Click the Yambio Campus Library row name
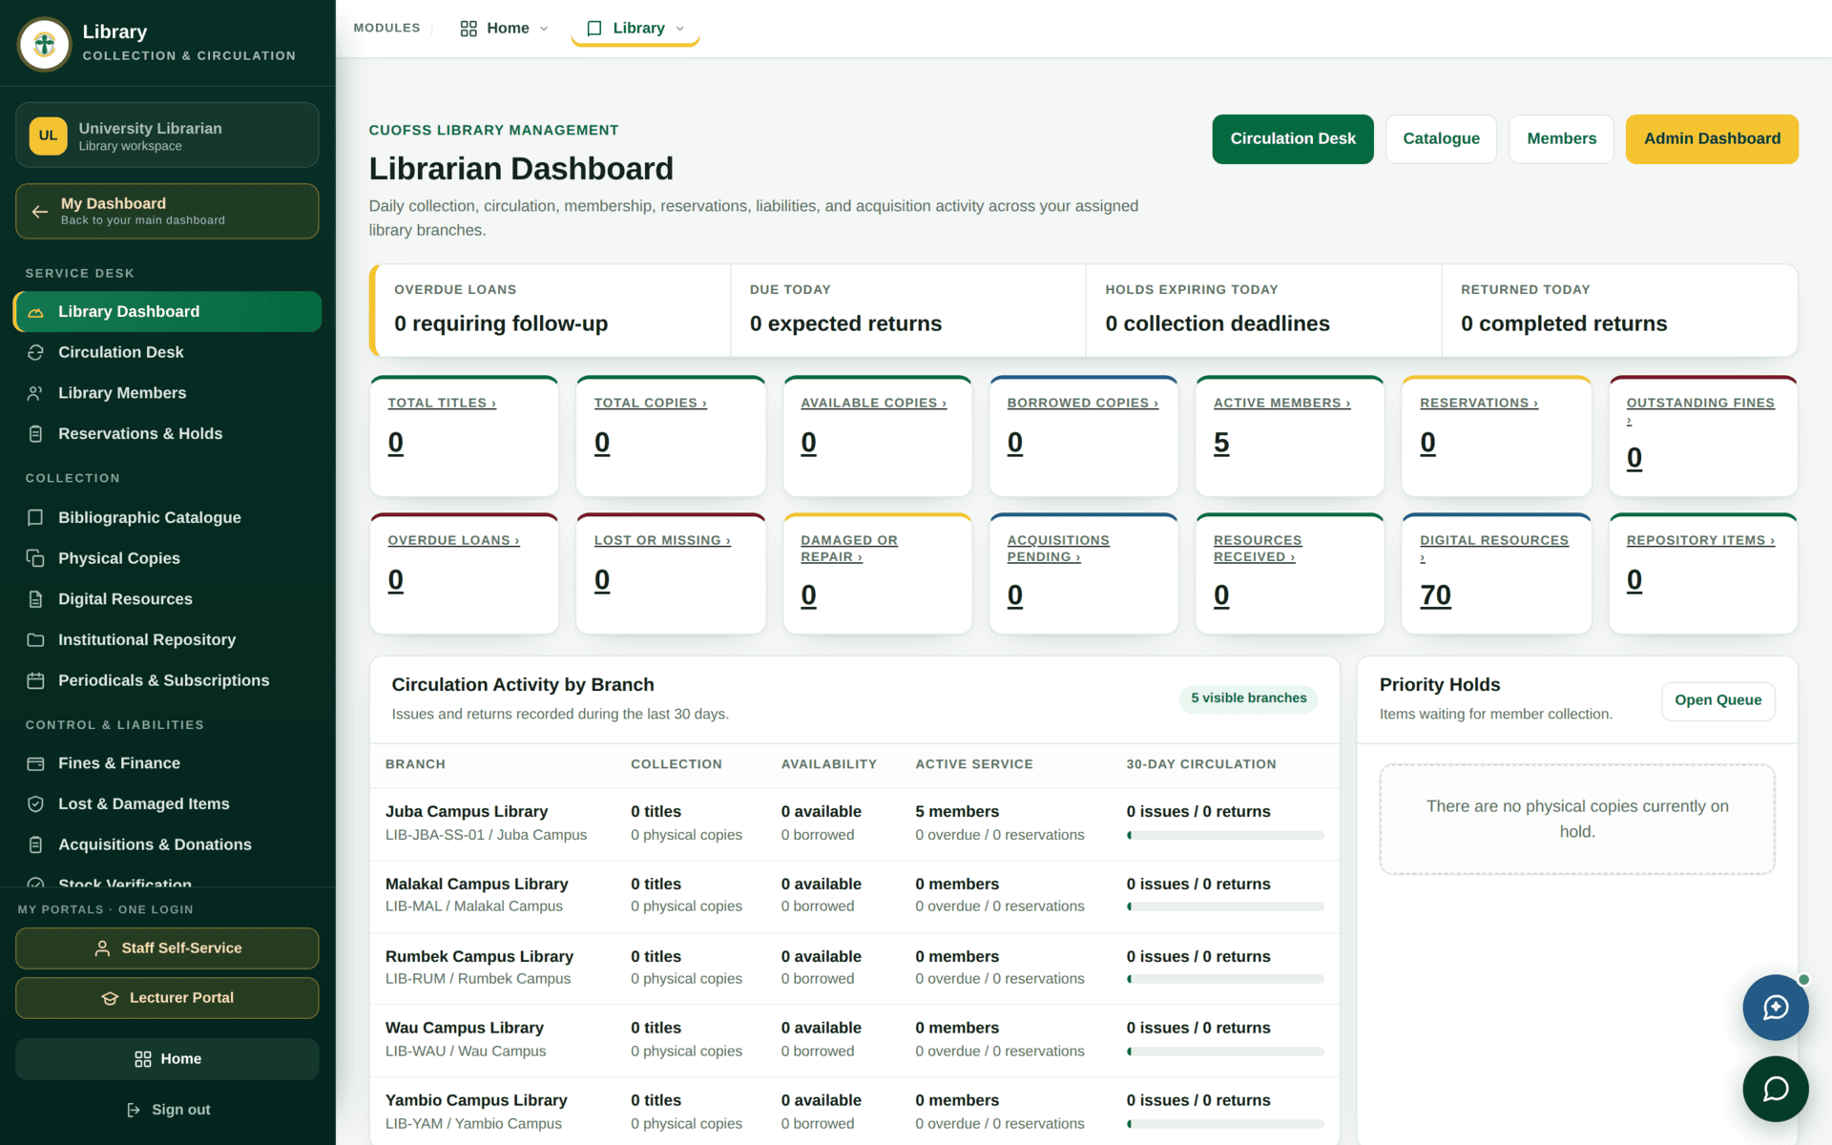The width and height of the screenshot is (1832, 1145). click(x=476, y=1101)
